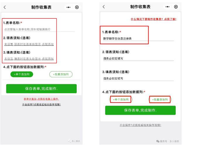Click the solid green +单个添加列 button
Screen dimensions: 198x147
pos(22,74)
